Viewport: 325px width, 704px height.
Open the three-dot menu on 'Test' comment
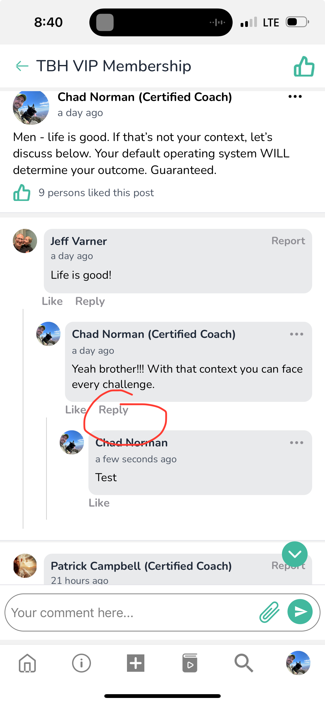(x=297, y=443)
